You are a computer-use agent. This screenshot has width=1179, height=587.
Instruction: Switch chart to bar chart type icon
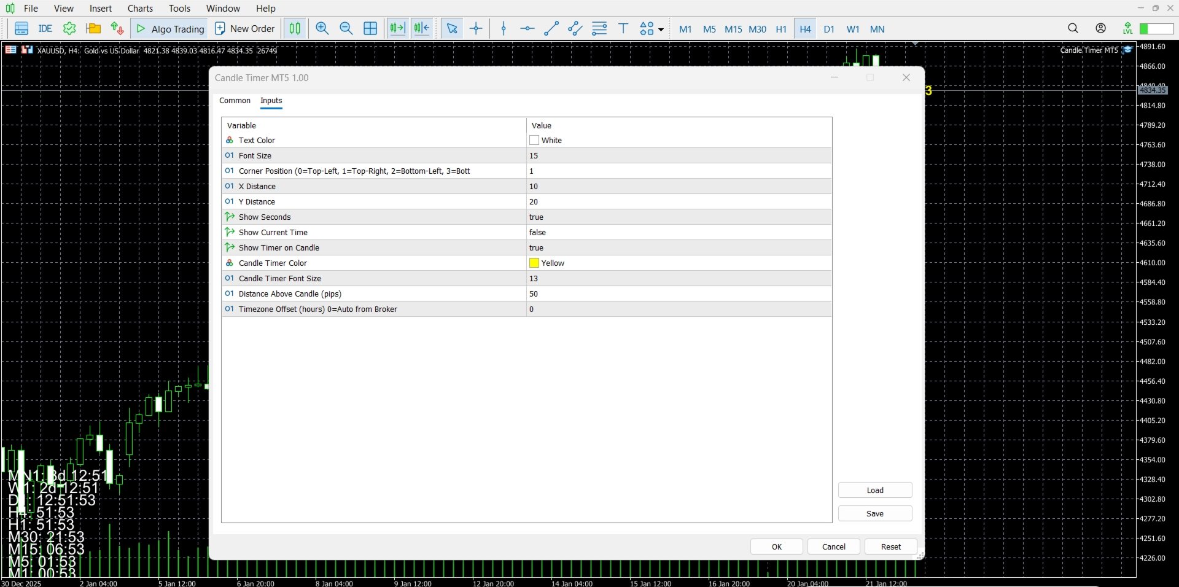click(x=295, y=29)
